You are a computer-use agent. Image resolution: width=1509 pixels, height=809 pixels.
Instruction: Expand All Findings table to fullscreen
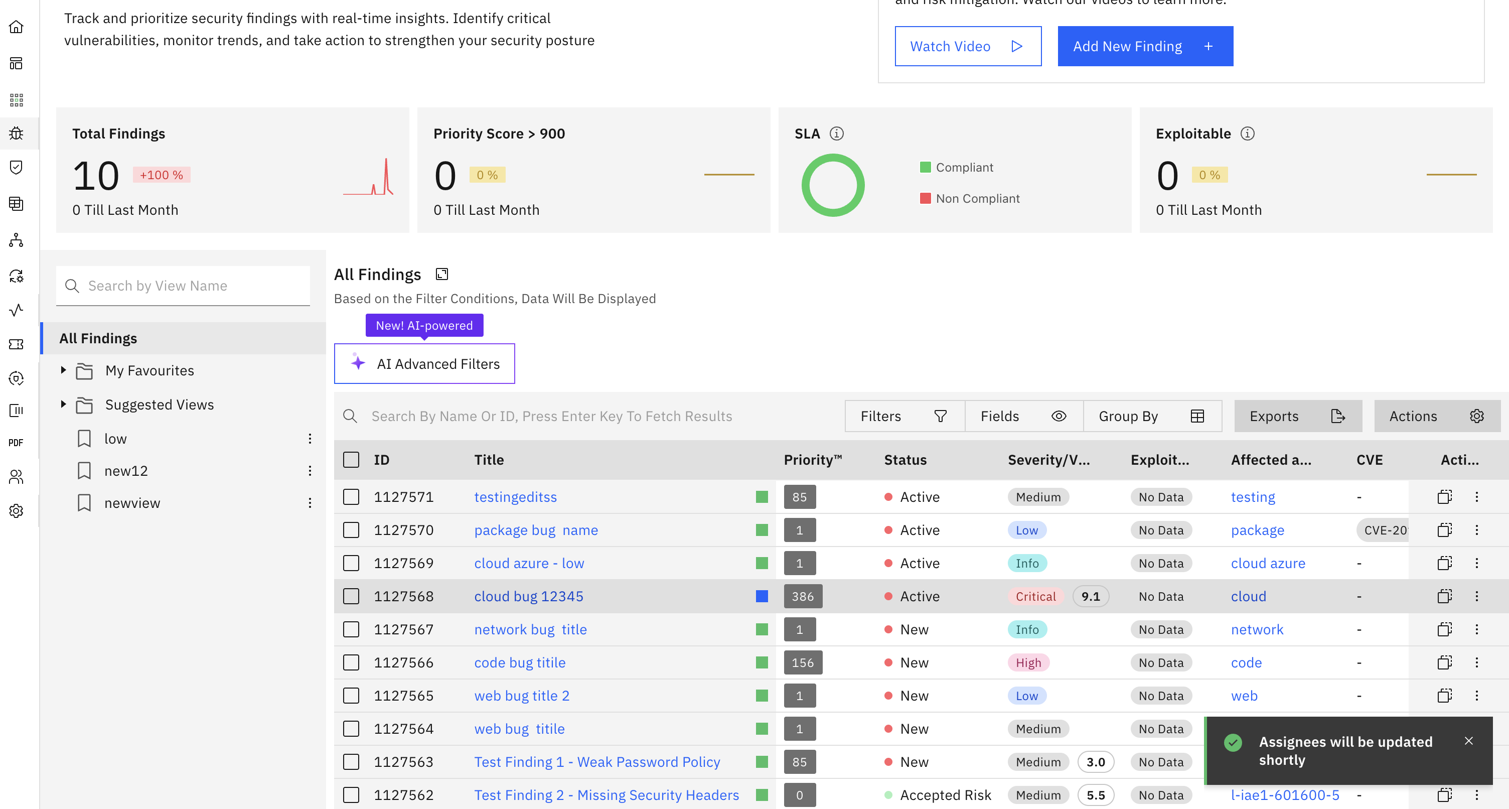441,274
